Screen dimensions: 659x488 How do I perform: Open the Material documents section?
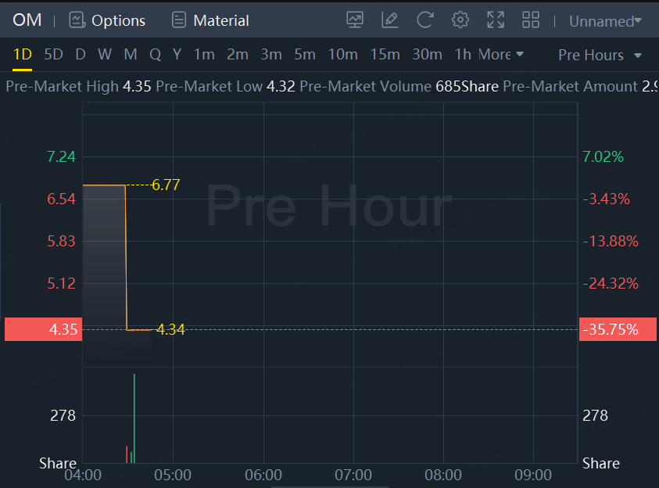(x=220, y=20)
